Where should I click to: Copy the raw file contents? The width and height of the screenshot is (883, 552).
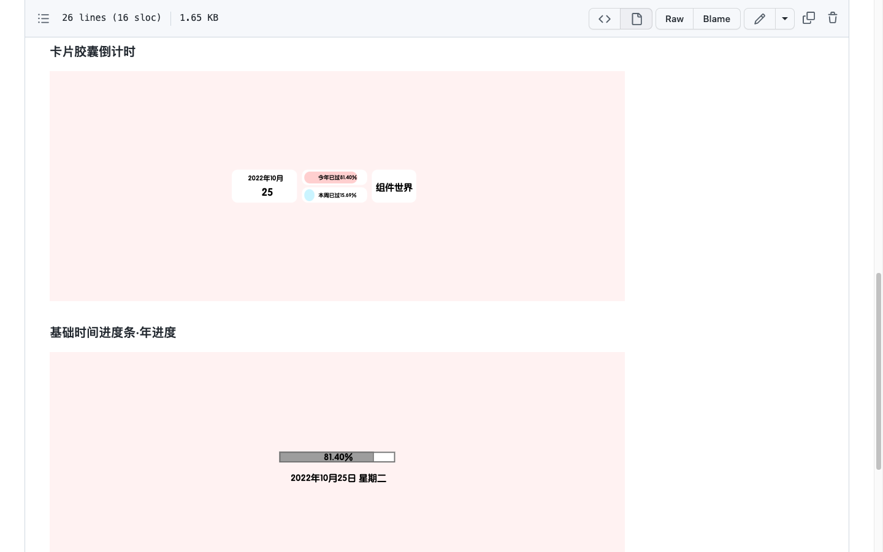coord(808,18)
